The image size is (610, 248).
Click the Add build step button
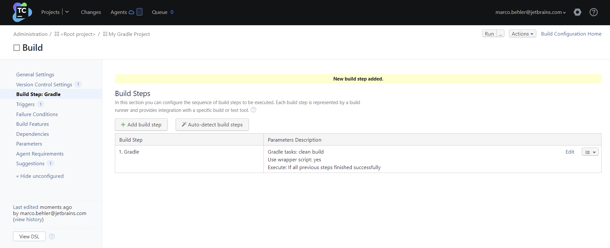pyautogui.click(x=141, y=124)
